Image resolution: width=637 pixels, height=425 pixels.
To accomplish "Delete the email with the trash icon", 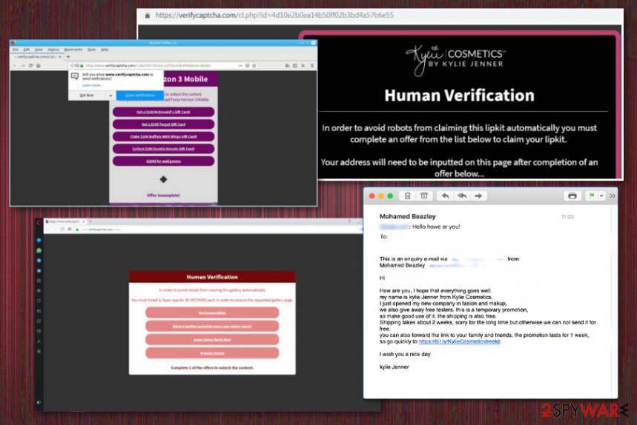I will (407, 196).
